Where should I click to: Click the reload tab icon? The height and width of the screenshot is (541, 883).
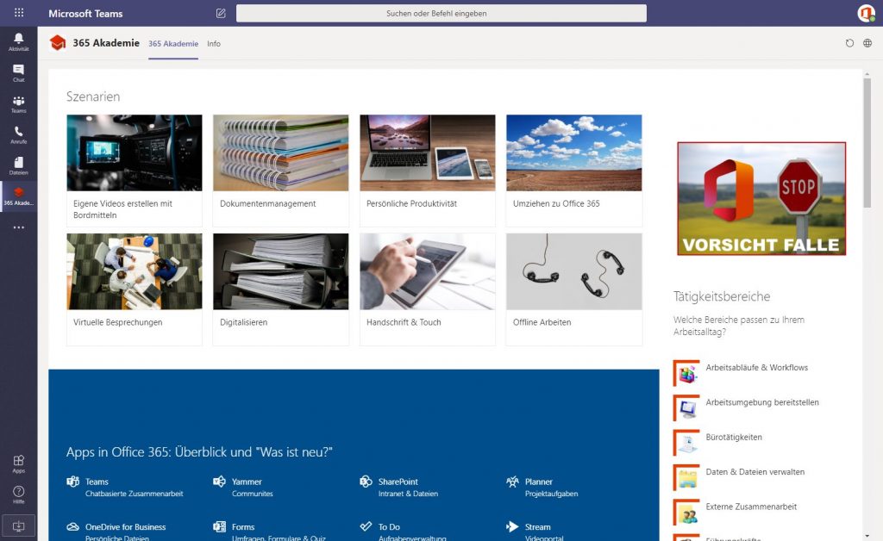pos(849,43)
